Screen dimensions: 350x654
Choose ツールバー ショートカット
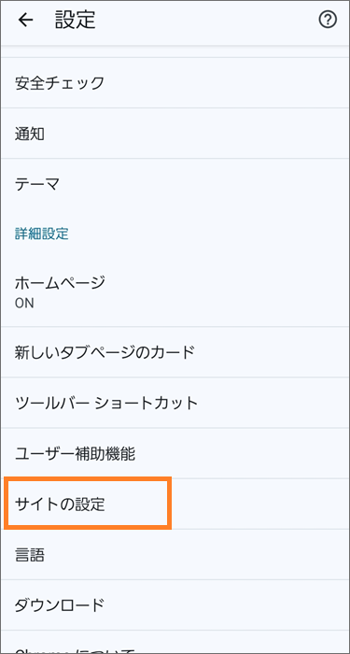[175, 403]
